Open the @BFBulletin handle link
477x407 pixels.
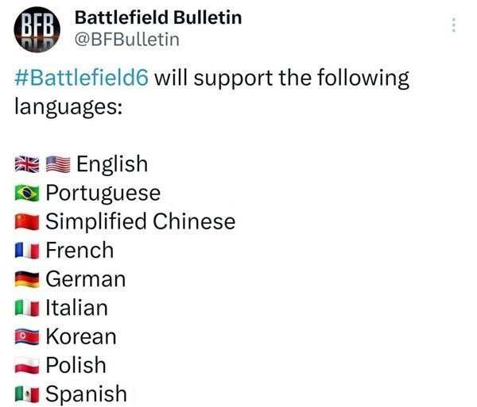[x=127, y=40]
